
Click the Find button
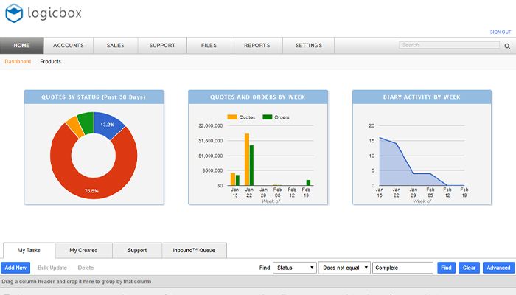pos(446,268)
